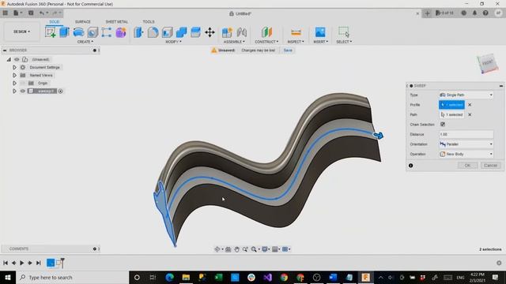Image resolution: width=506 pixels, height=284 pixels.
Task: Click the Pan hand icon
Action: click(236, 249)
